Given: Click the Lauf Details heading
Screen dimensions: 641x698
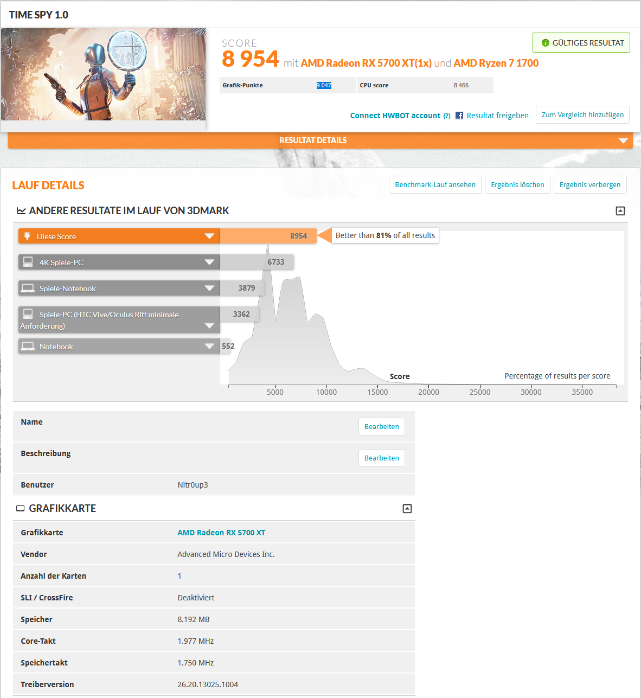Looking at the screenshot, I should tap(48, 185).
